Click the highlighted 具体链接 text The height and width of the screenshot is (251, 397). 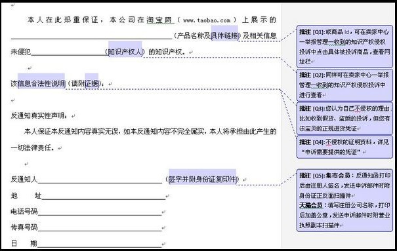[x=225, y=35]
